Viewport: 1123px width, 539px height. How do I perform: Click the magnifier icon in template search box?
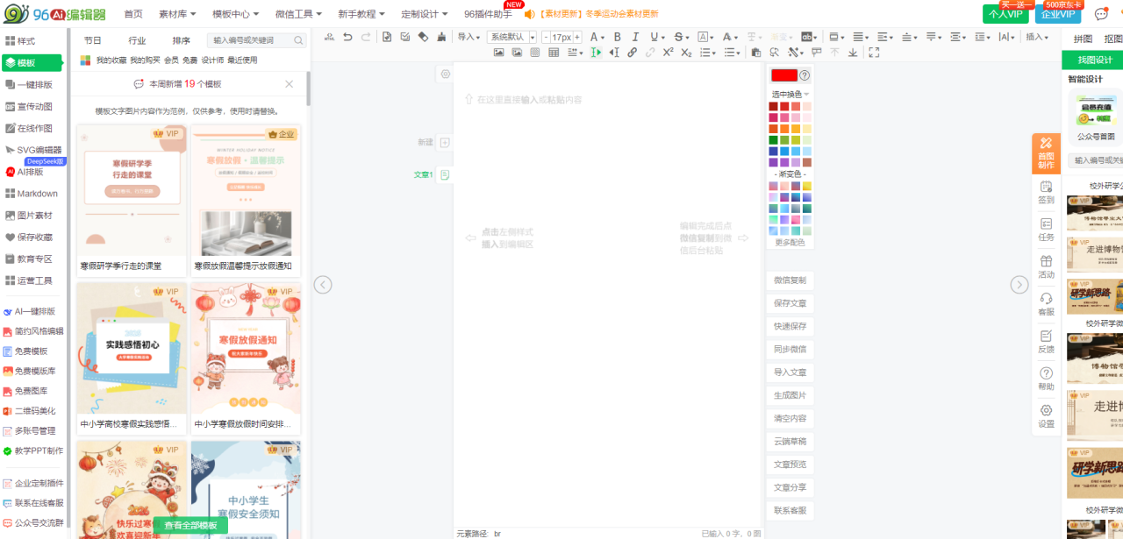298,40
